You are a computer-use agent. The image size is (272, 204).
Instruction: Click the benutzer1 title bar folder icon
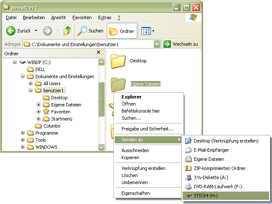tap(6, 7)
